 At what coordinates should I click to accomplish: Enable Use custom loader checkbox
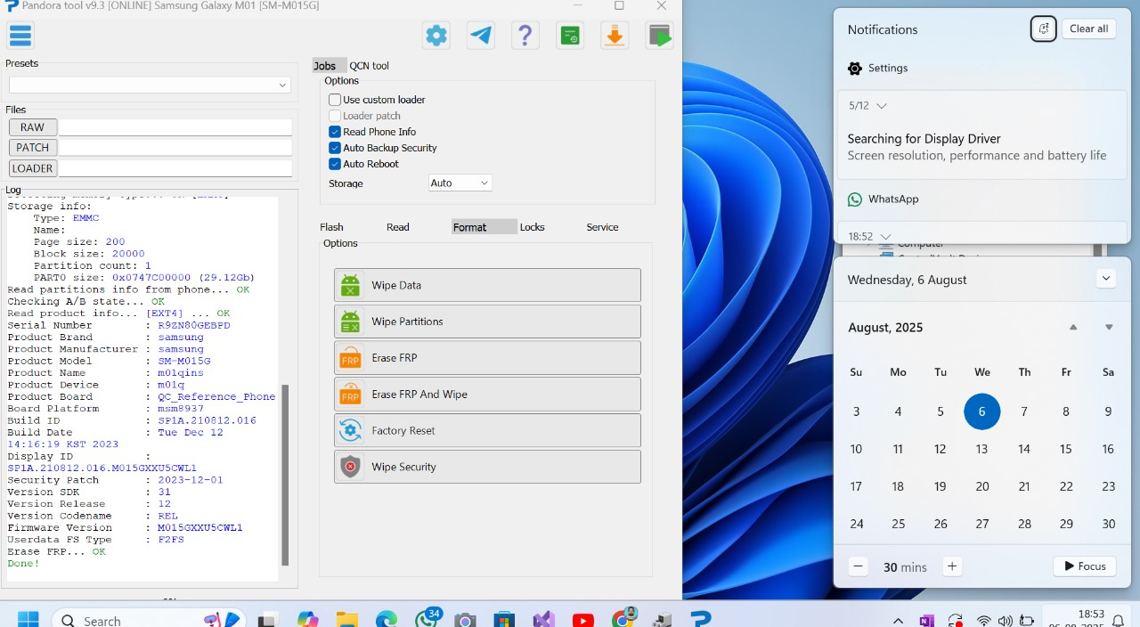coord(335,100)
